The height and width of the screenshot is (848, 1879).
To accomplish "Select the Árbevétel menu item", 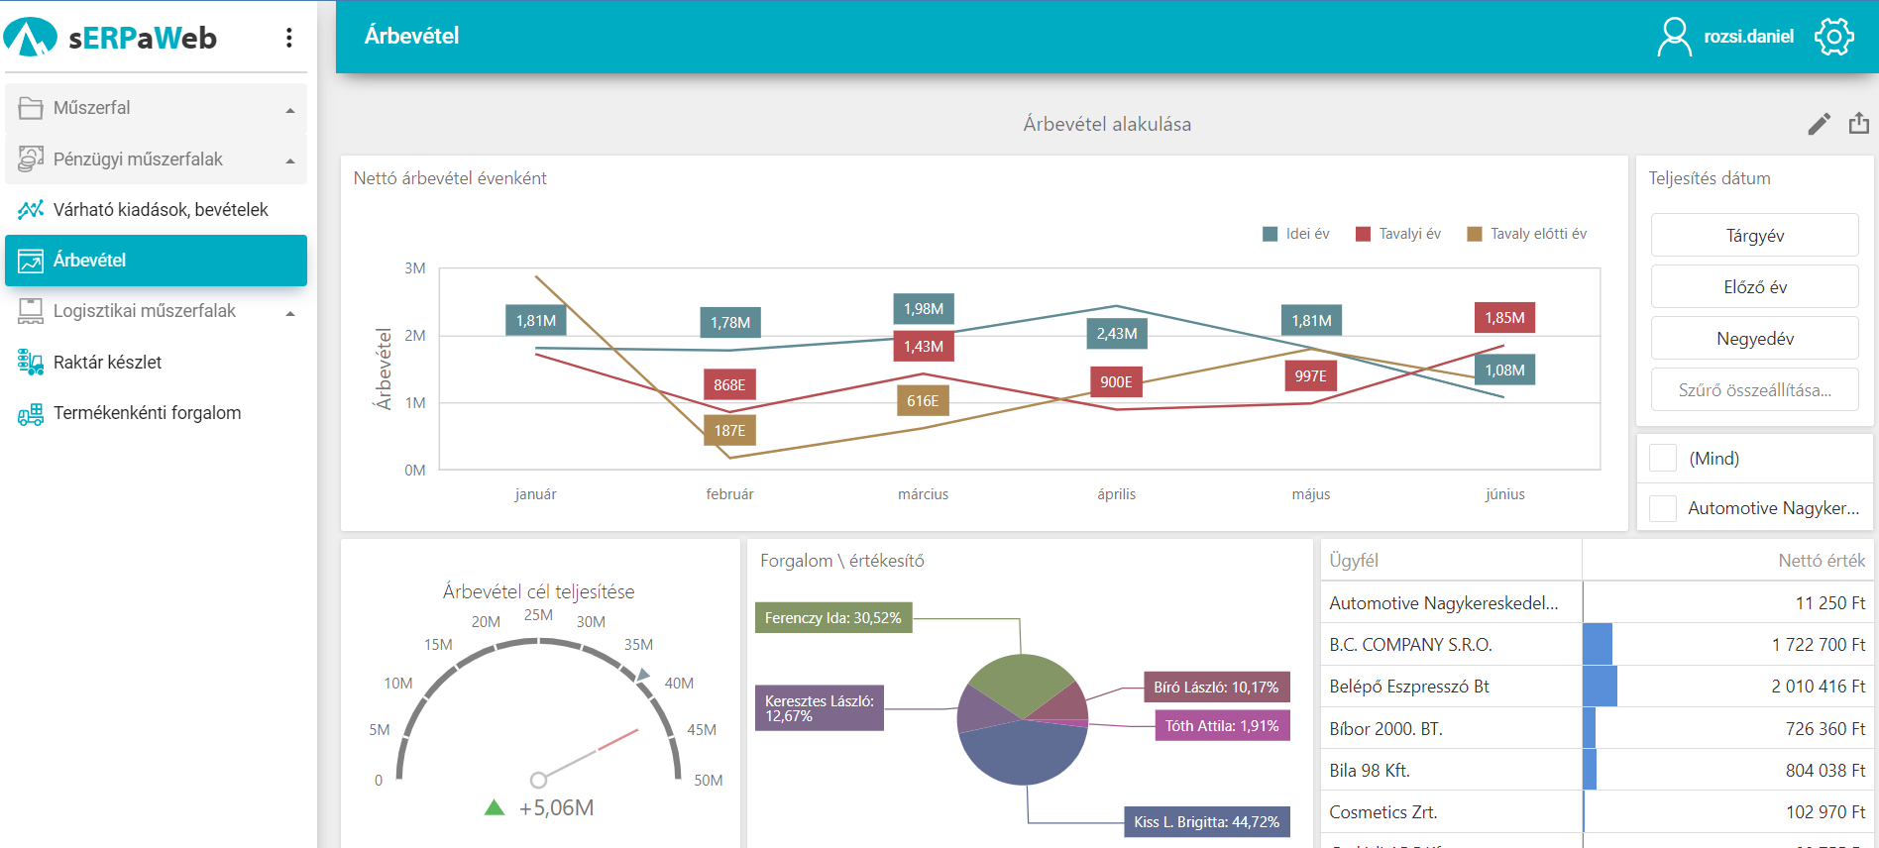I will 156,261.
